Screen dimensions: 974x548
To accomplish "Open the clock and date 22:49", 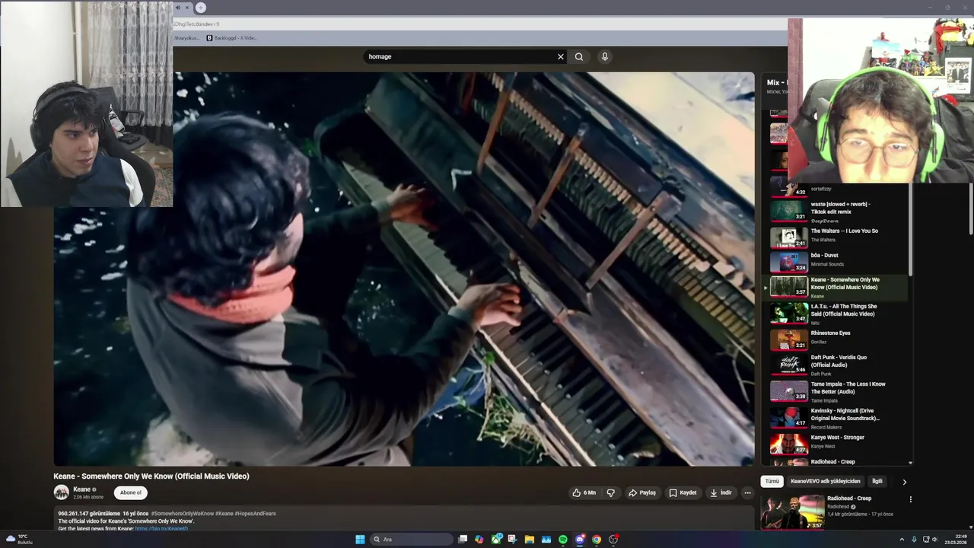I will [956, 540].
